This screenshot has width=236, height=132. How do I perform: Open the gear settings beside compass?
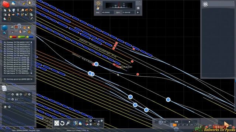[138, 8]
